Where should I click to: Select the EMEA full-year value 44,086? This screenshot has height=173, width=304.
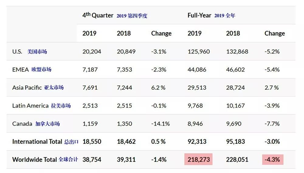pyautogui.click(x=197, y=69)
